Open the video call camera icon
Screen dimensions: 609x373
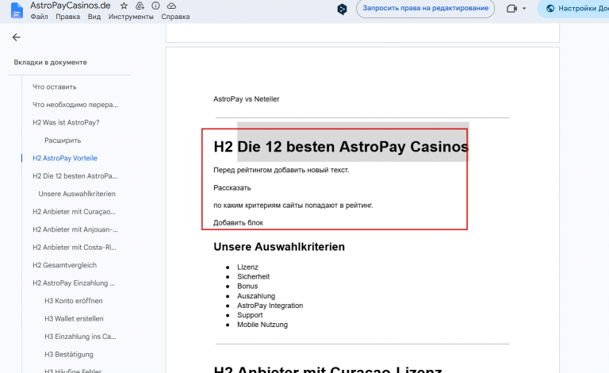(x=512, y=9)
